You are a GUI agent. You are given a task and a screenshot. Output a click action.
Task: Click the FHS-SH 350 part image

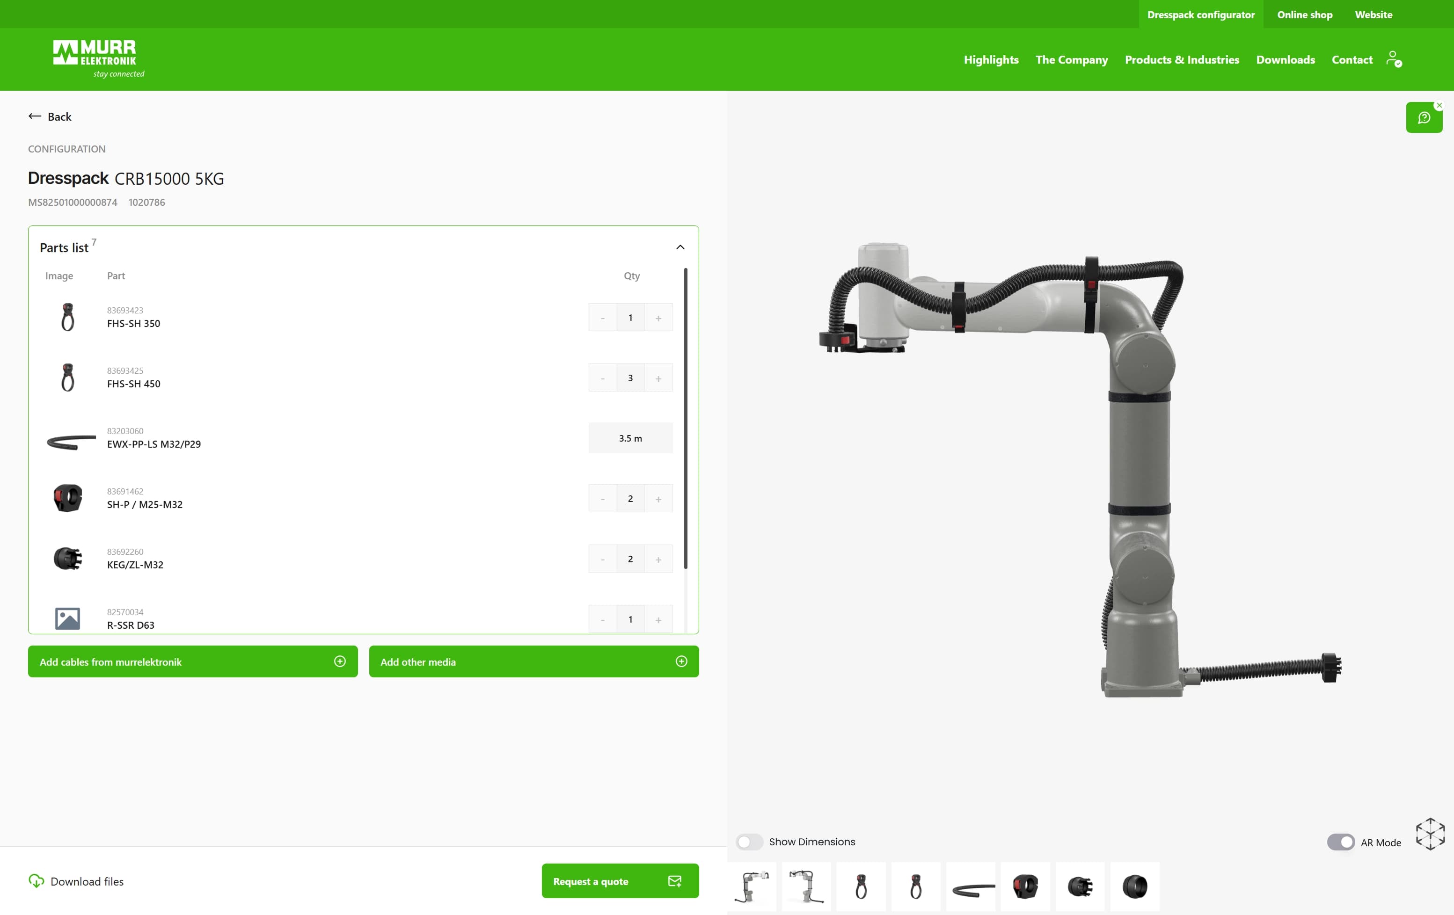click(68, 318)
